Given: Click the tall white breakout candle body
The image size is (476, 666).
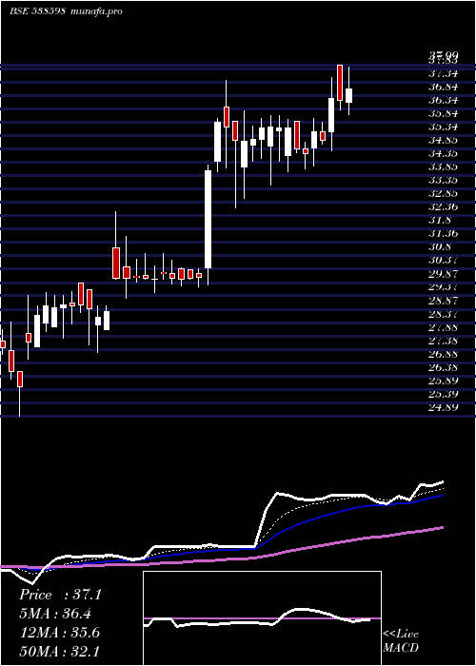Looking at the screenshot, I should tap(208, 219).
